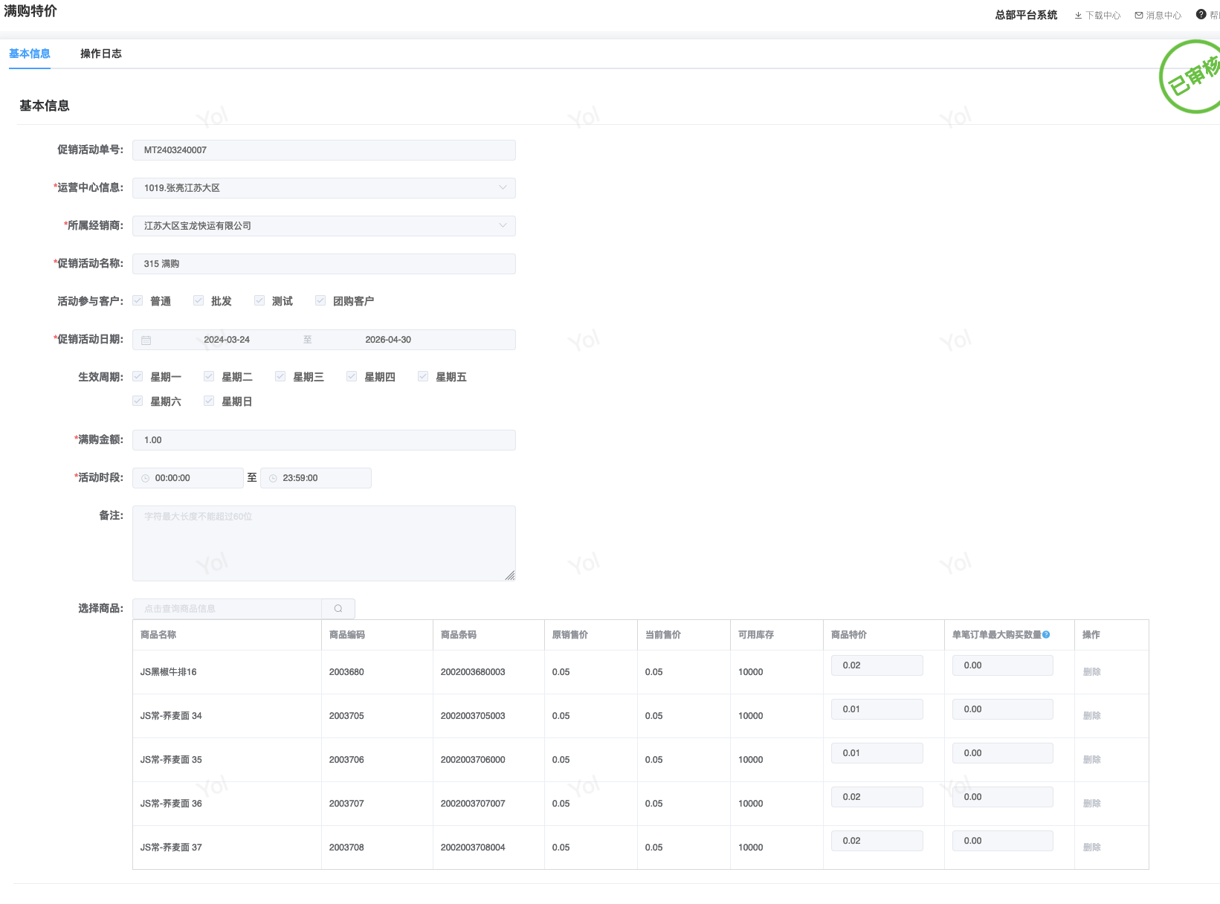The width and height of the screenshot is (1220, 904).
Task: Open the 所属经销商 dropdown
Action: pos(324,226)
